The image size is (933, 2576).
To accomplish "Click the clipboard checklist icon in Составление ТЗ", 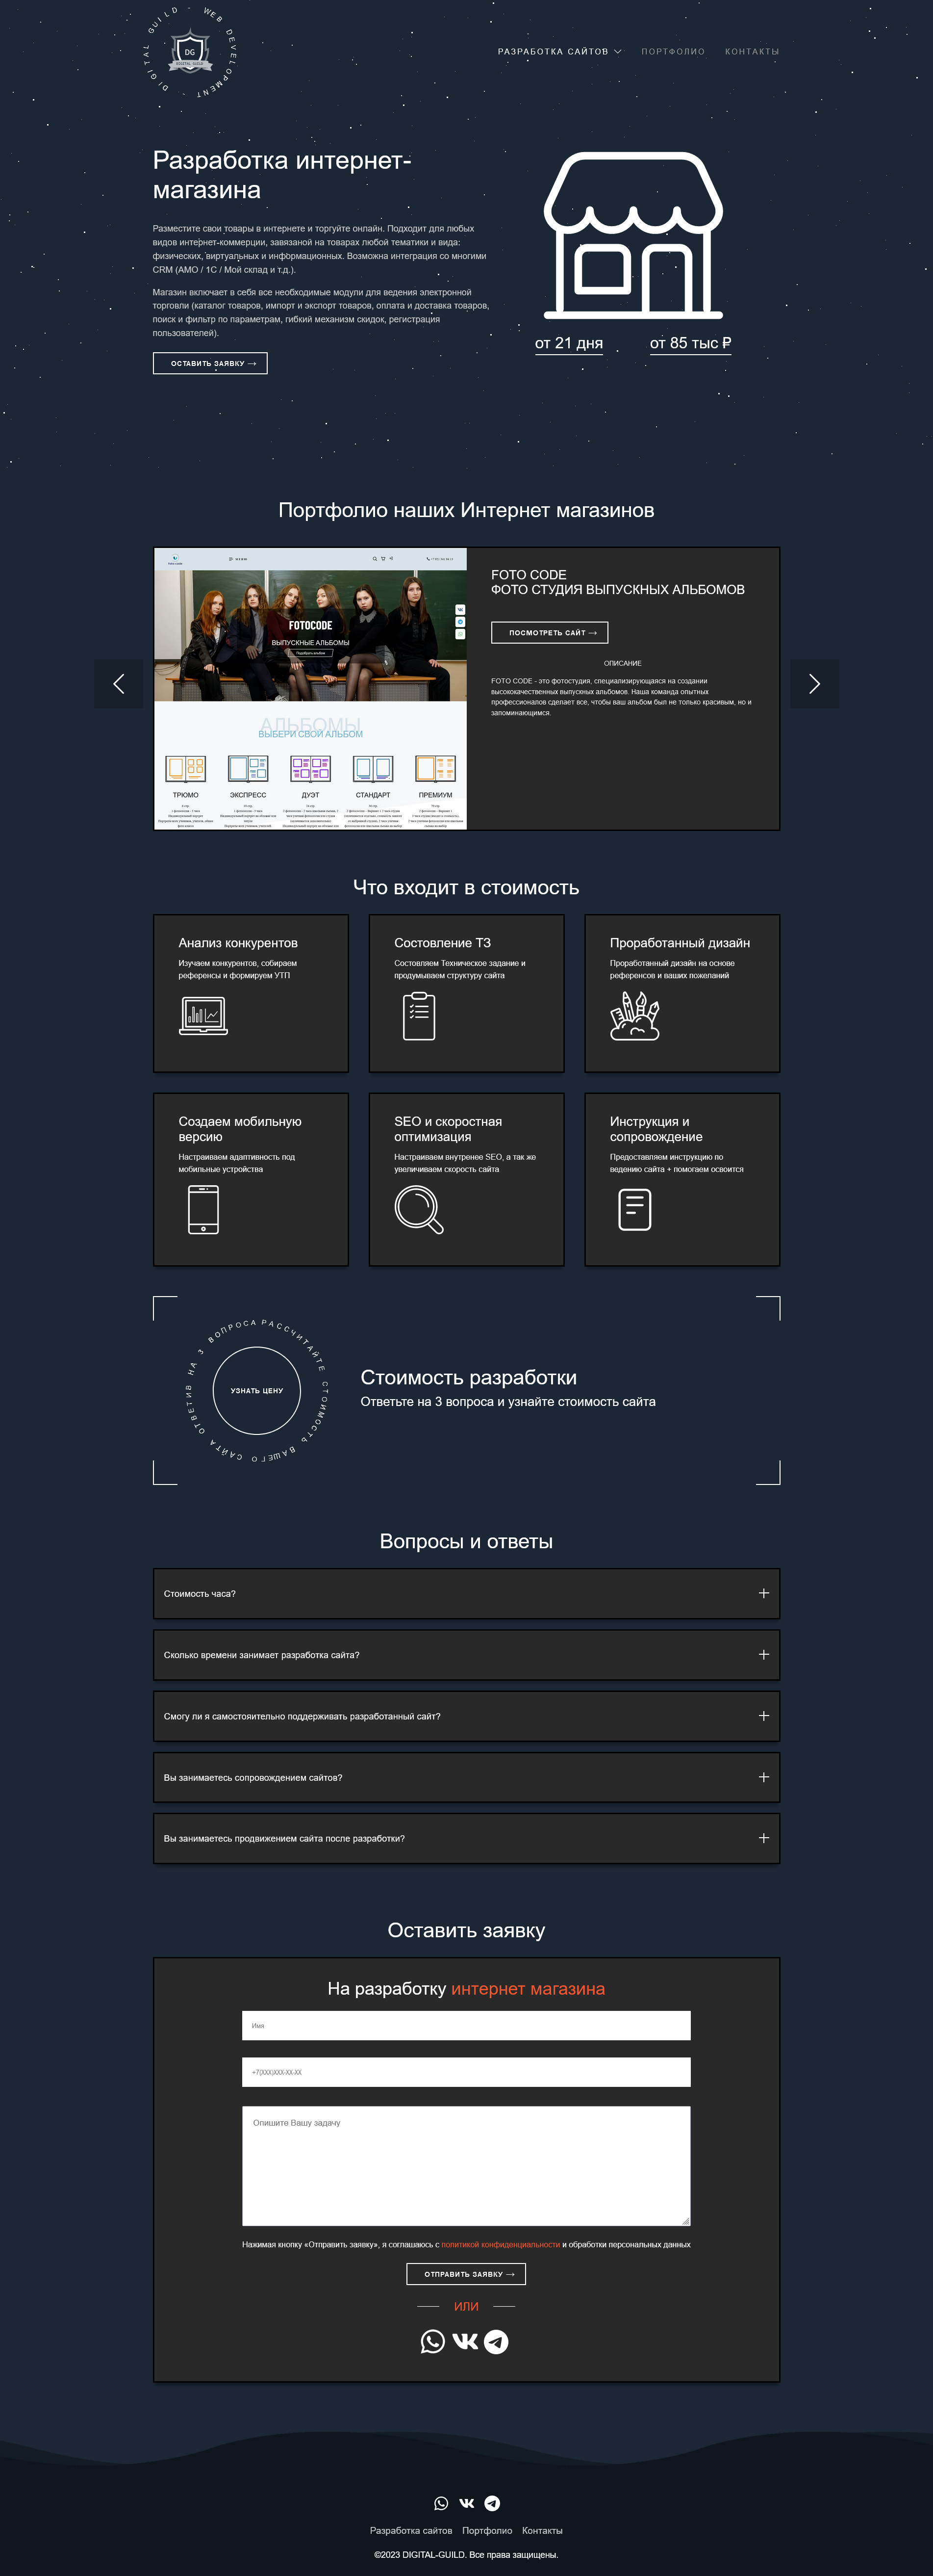I will pyautogui.click(x=420, y=1016).
